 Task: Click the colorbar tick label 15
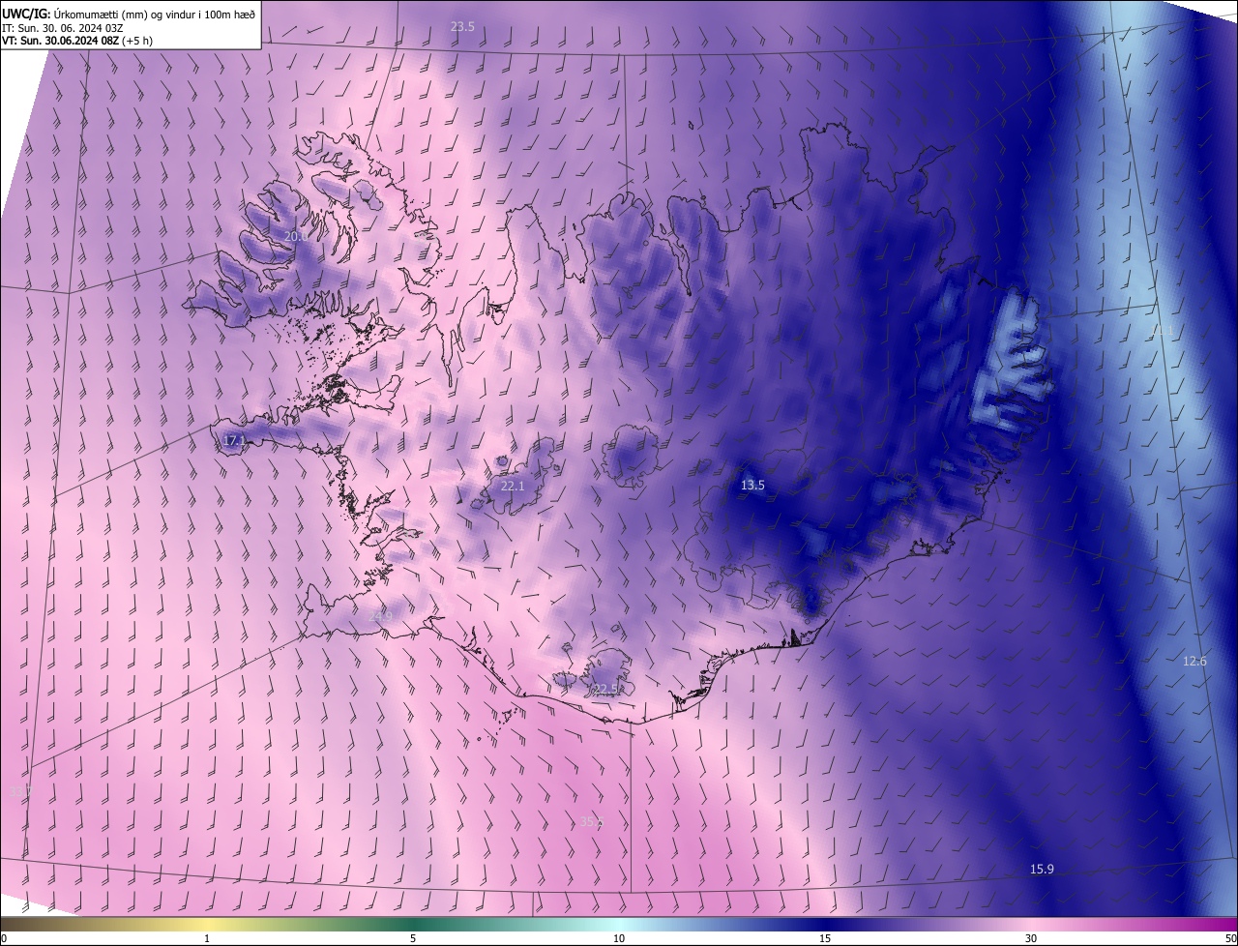tap(825, 939)
